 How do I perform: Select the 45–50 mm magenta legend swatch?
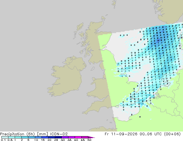(85, 137)
